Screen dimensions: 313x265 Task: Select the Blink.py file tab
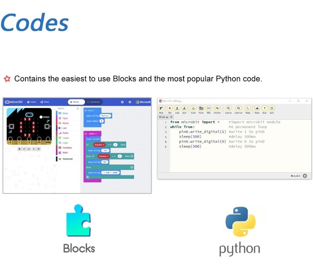(164, 117)
